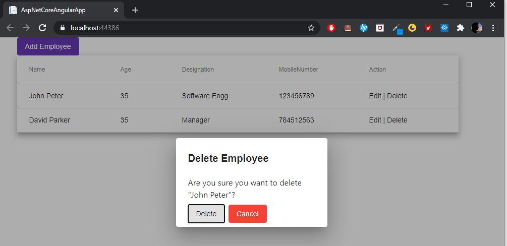Bookmark page with the star icon
Viewport: 507px width, 246px height.
311,28
